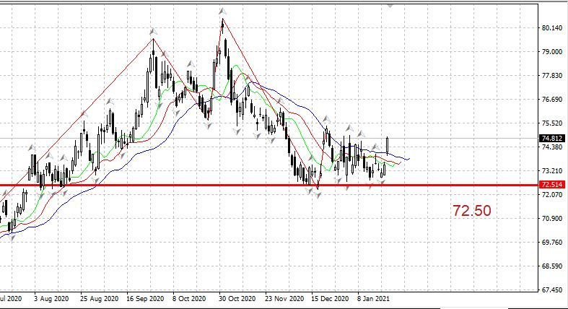
Task: Select the red horizontal support line
Action: click(268, 186)
